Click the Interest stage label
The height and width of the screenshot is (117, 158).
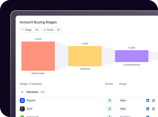tap(85, 69)
